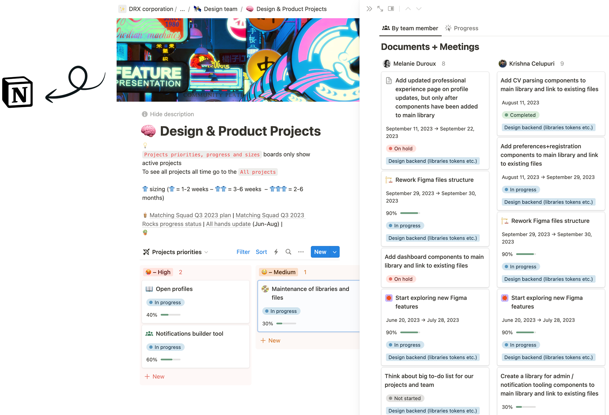Collapse side peek with double chevron icon
The width and height of the screenshot is (609, 415).
pyautogui.click(x=369, y=9)
